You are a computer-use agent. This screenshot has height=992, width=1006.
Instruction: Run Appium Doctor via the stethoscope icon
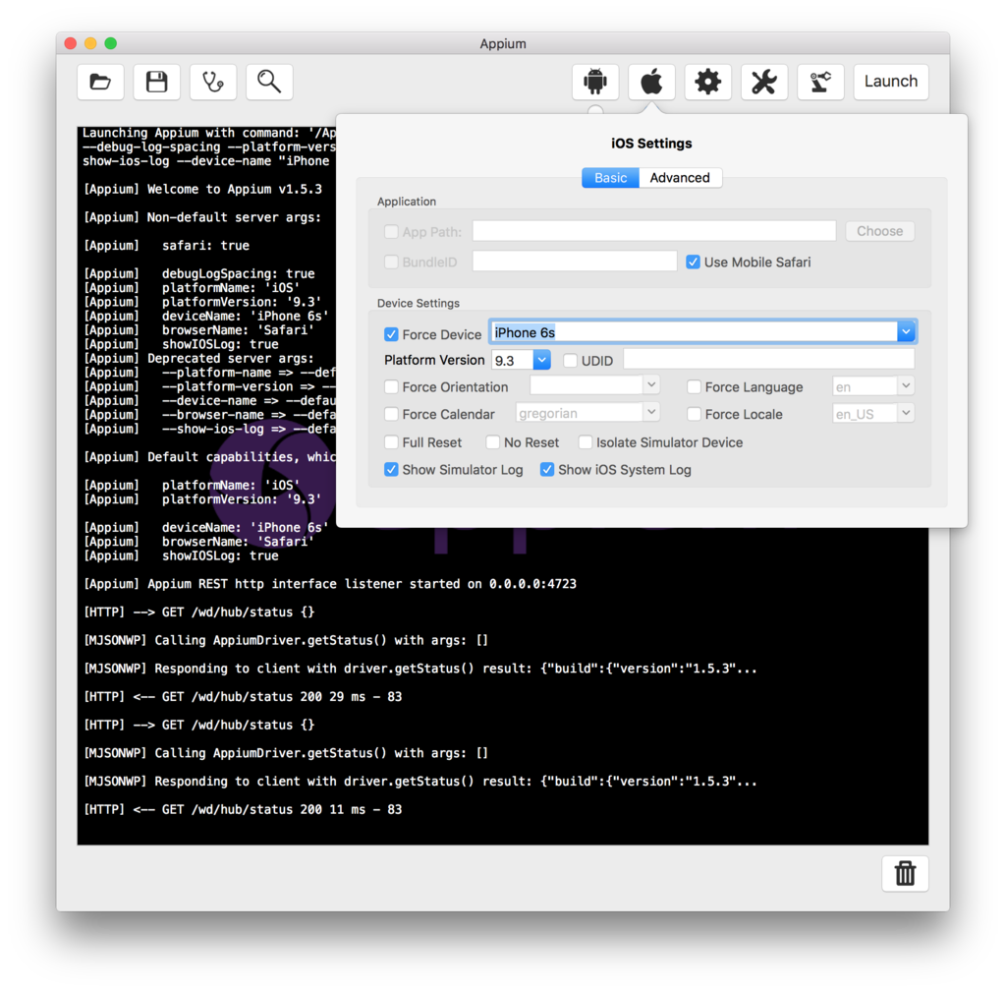(213, 82)
